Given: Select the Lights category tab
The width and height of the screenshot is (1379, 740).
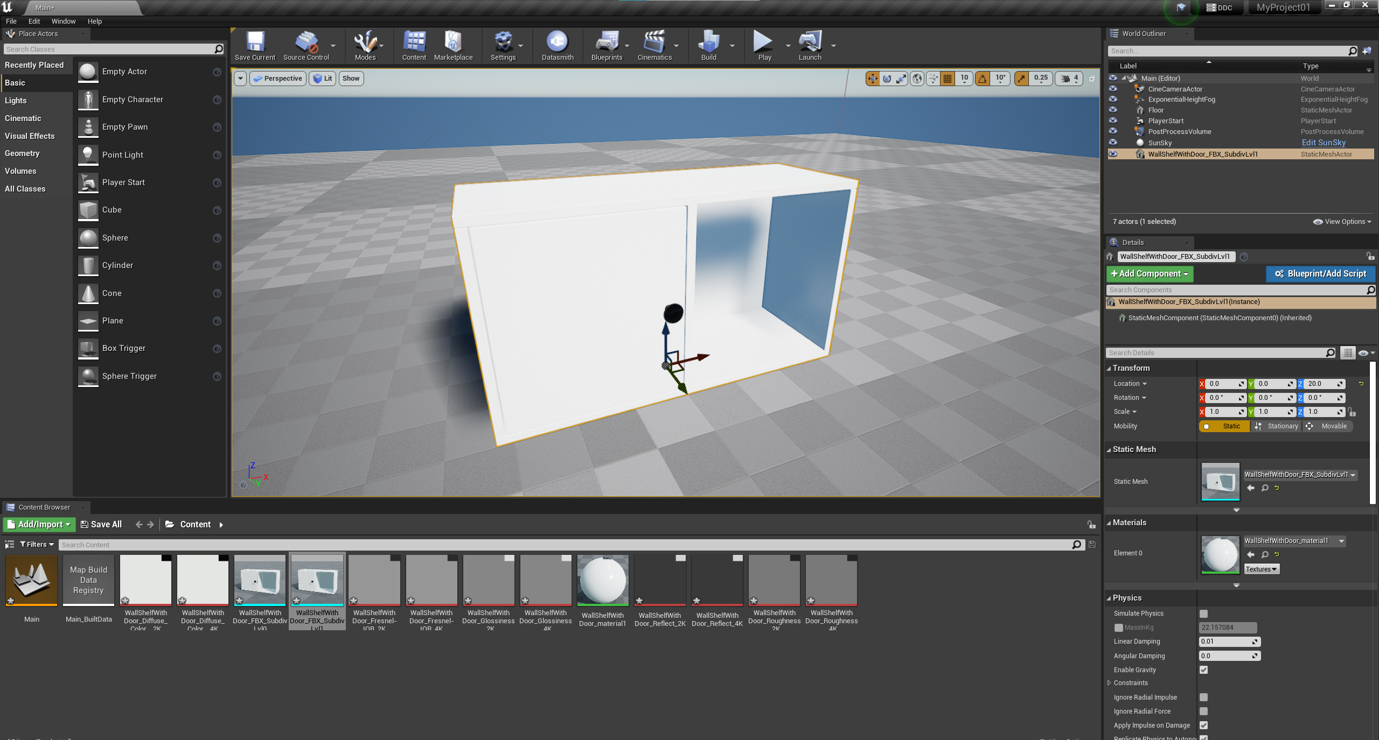Looking at the screenshot, I should pyautogui.click(x=16, y=101).
